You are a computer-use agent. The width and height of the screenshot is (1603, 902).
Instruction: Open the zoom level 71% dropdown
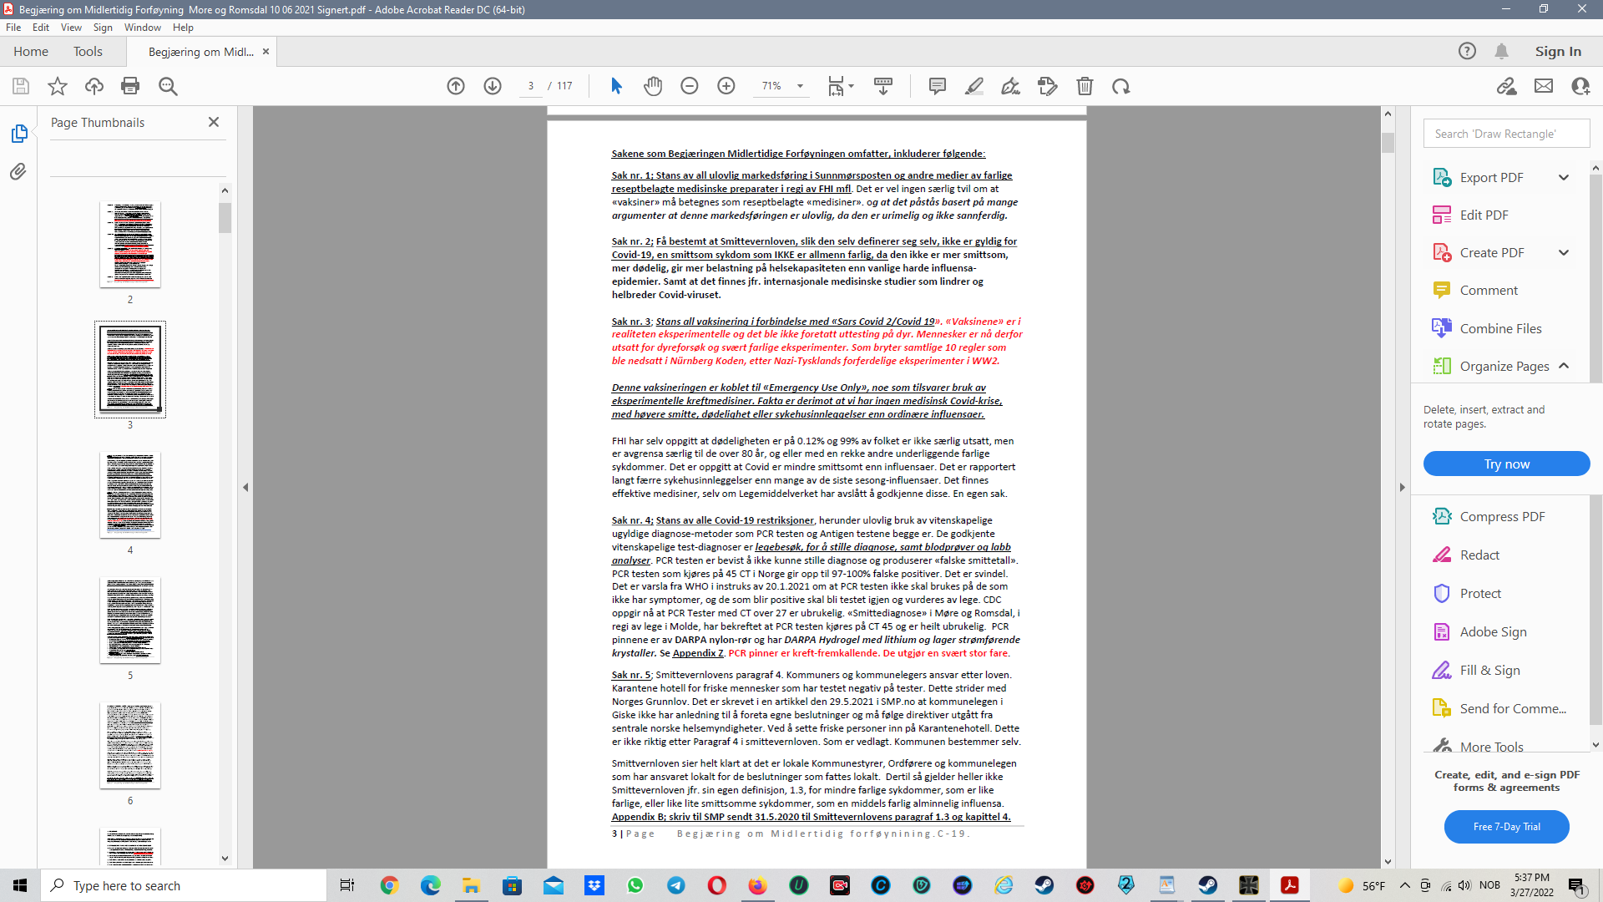tap(800, 86)
